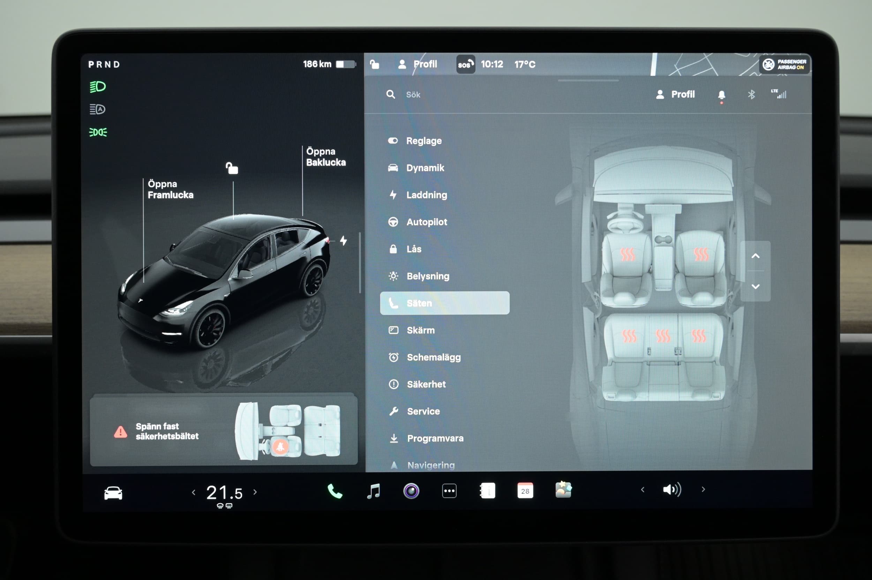Open the notifications bell icon
Screen dimensions: 872x580
click(x=721, y=95)
